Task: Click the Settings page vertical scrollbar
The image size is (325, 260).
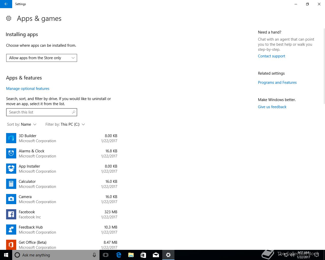Action: pyautogui.click(x=324, y=66)
